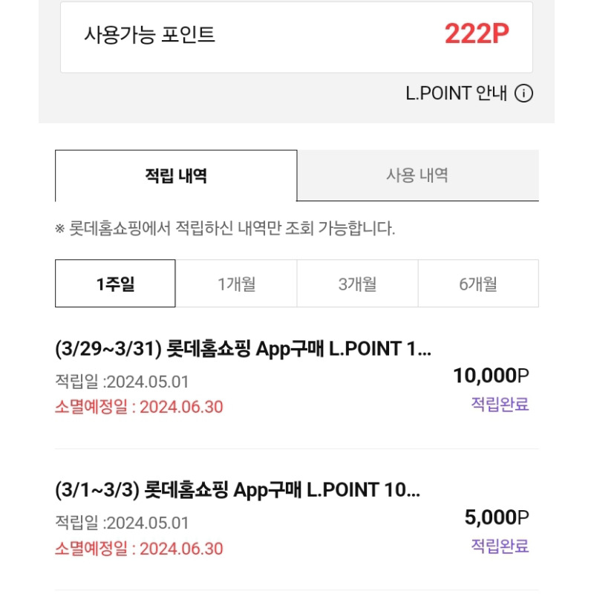
Task: Click the L.POINT 안내 text label
Action: tap(457, 94)
